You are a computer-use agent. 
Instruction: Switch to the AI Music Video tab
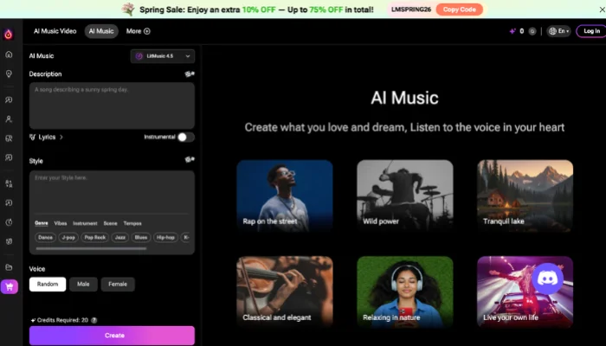coord(55,31)
